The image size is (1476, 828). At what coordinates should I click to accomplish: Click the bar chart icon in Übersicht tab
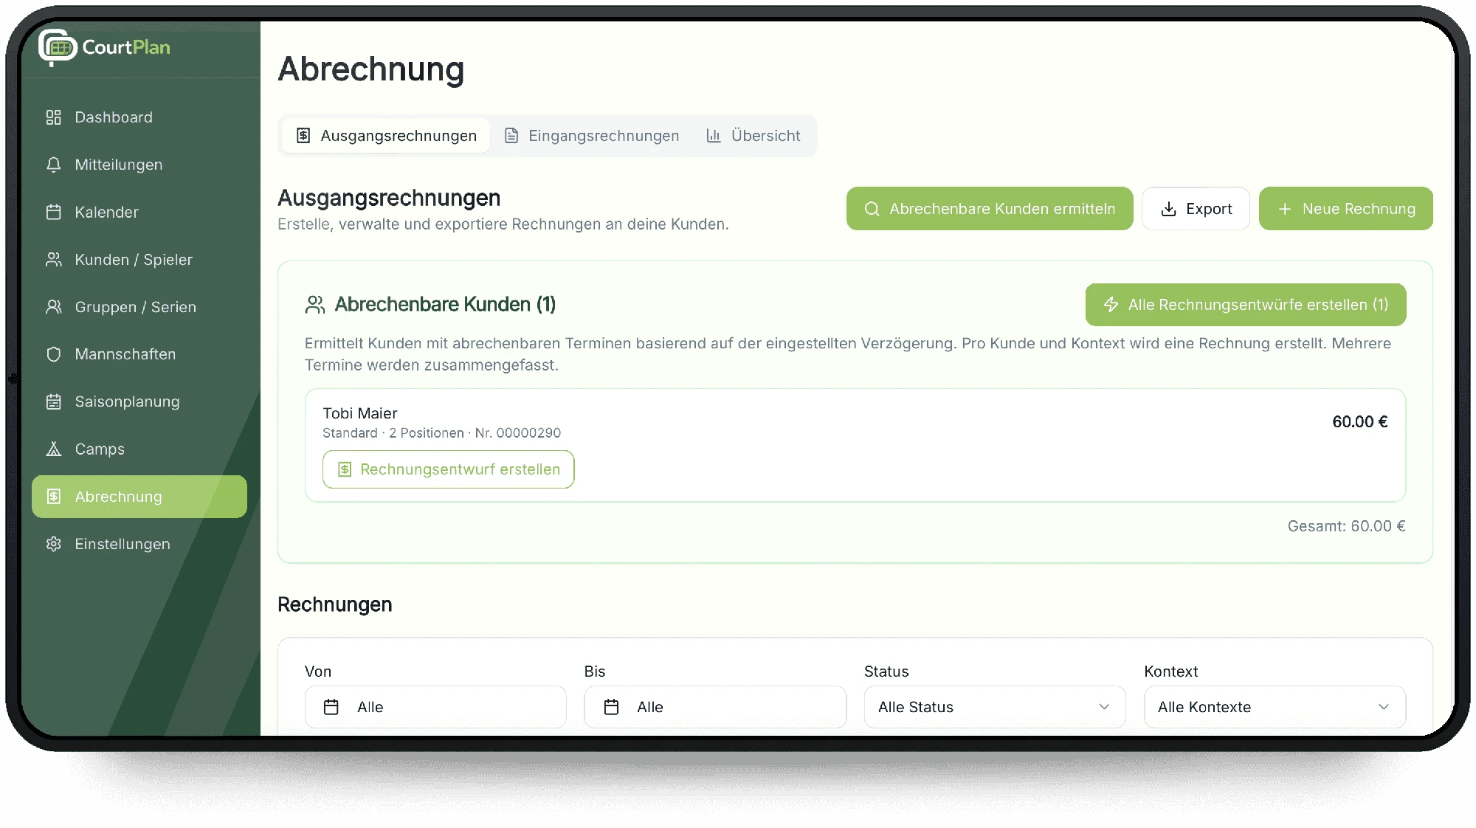point(713,136)
